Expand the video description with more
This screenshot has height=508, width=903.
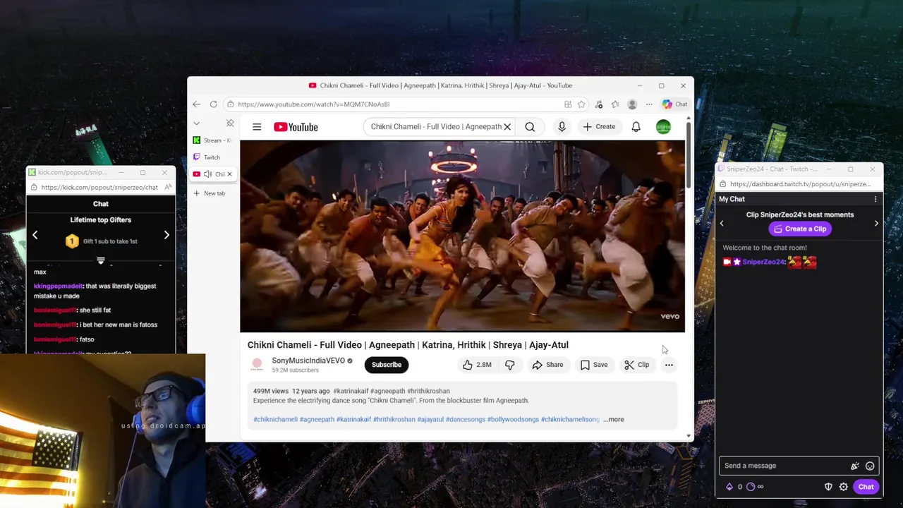click(x=614, y=419)
